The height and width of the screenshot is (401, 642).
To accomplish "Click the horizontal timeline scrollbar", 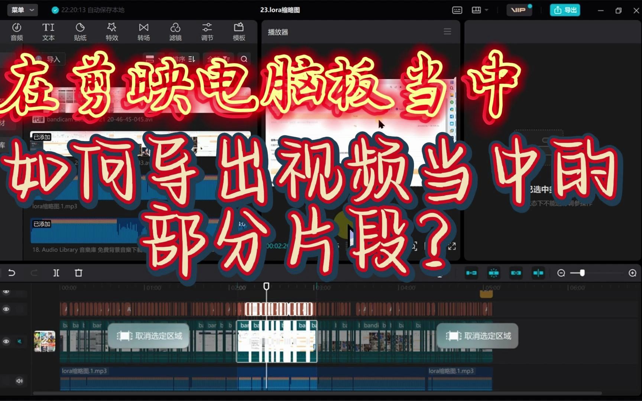I will 318,393.
